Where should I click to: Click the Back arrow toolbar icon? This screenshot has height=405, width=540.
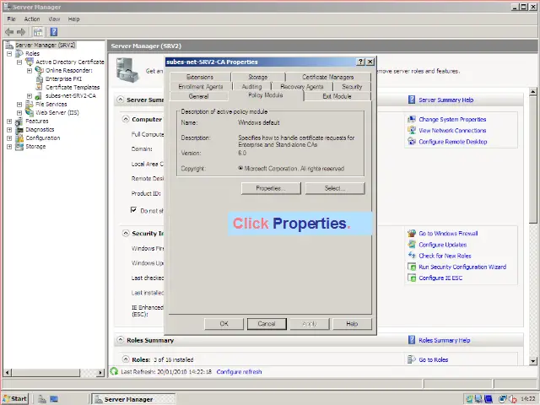(x=9, y=32)
